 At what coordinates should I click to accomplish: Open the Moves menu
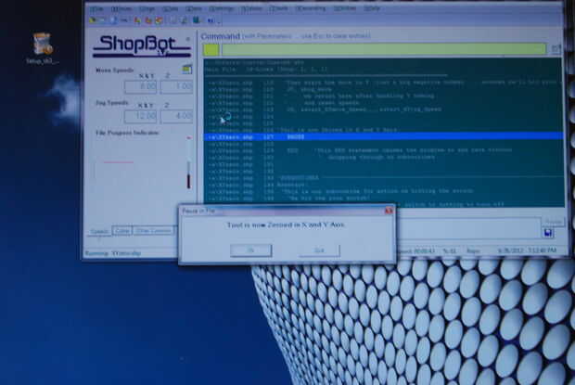(121, 8)
